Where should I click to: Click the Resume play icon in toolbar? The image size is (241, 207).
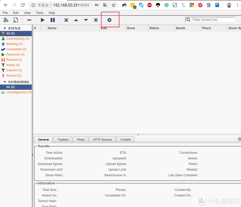pos(43,20)
